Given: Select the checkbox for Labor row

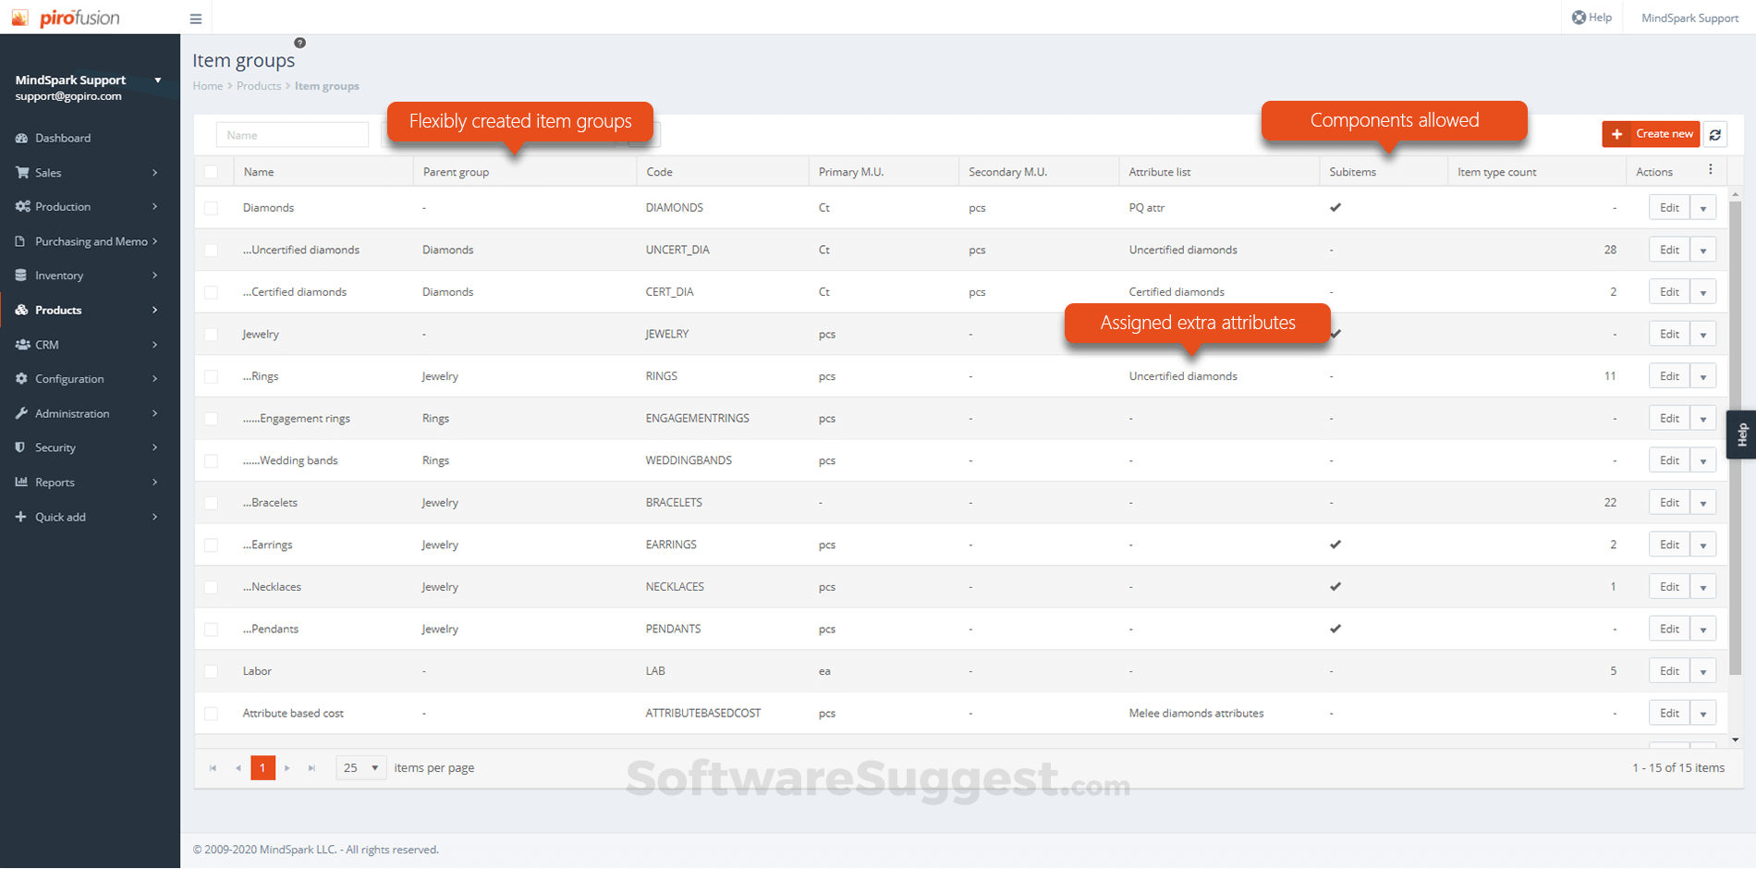Looking at the screenshot, I should pos(212,671).
